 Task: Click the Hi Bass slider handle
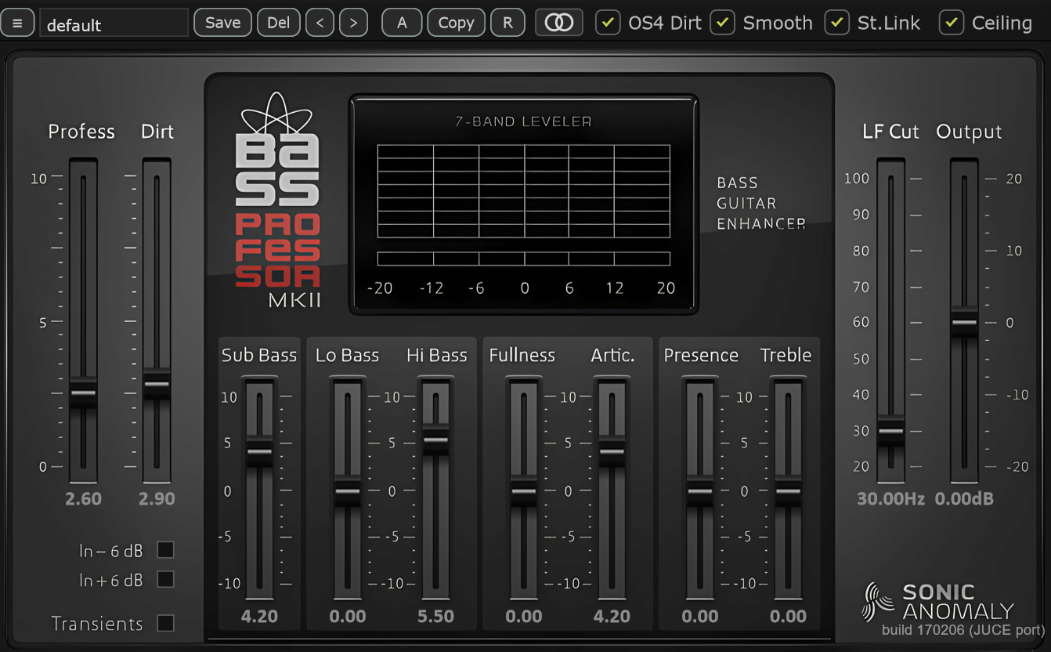click(x=435, y=440)
